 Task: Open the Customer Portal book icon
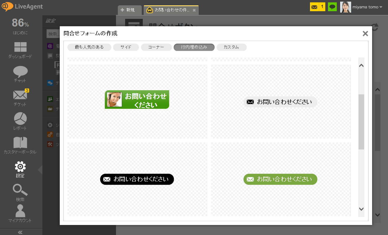[20, 143]
